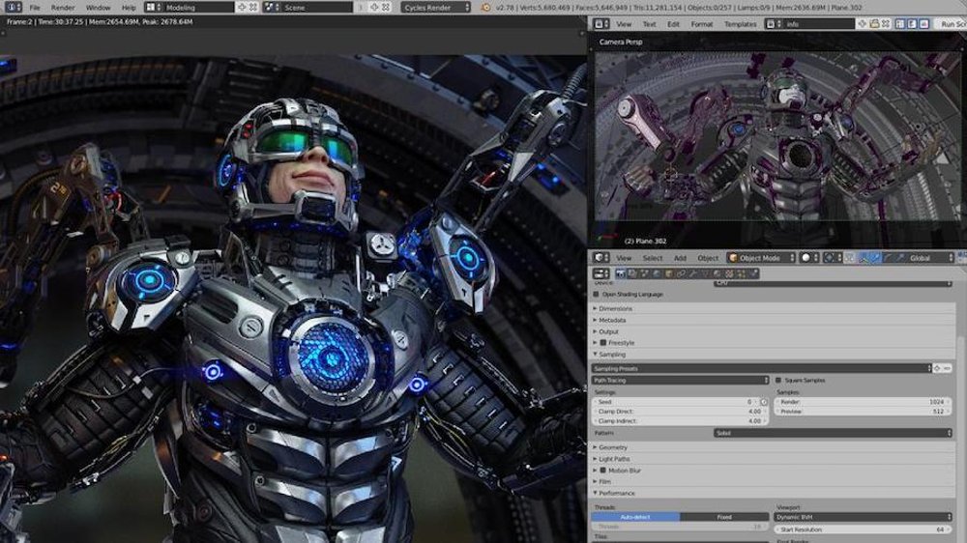Enable the Motion Blur checkbox
This screenshot has height=543, width=967.
coord(603,471)
